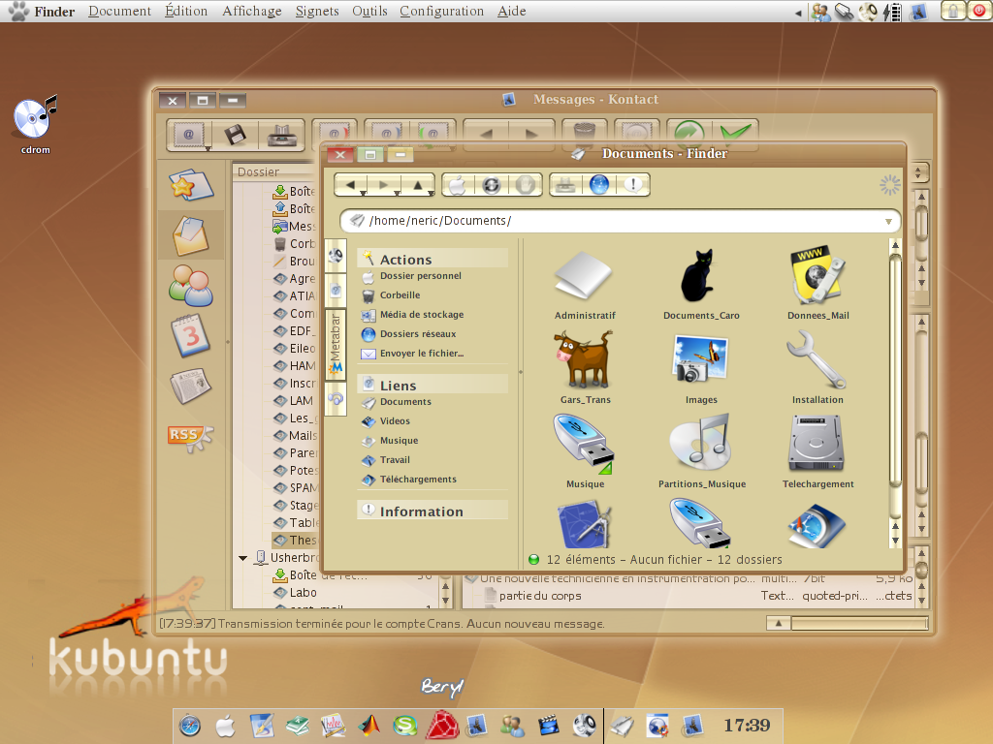Screen dimensions: 993x744
Task: Open newspaper icon in Kontact sidebar
Action: coord(191,386)
